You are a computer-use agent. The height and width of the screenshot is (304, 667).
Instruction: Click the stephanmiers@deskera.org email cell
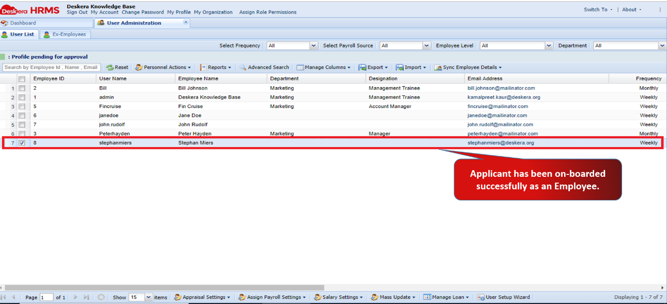(501, 143)
